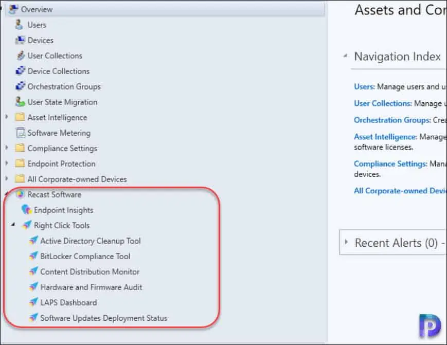Select Right Click Tools label
The image size is (447, 345).
(x=62, y=225)
